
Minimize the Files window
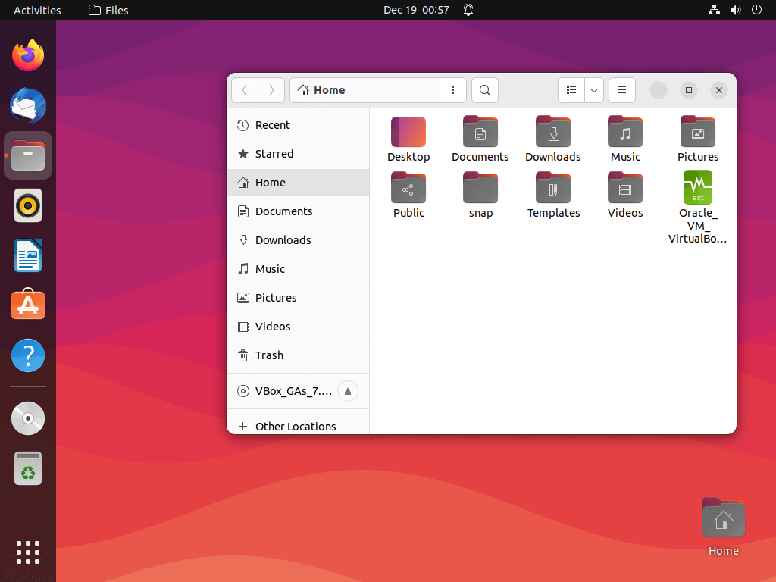click(659, 90)
